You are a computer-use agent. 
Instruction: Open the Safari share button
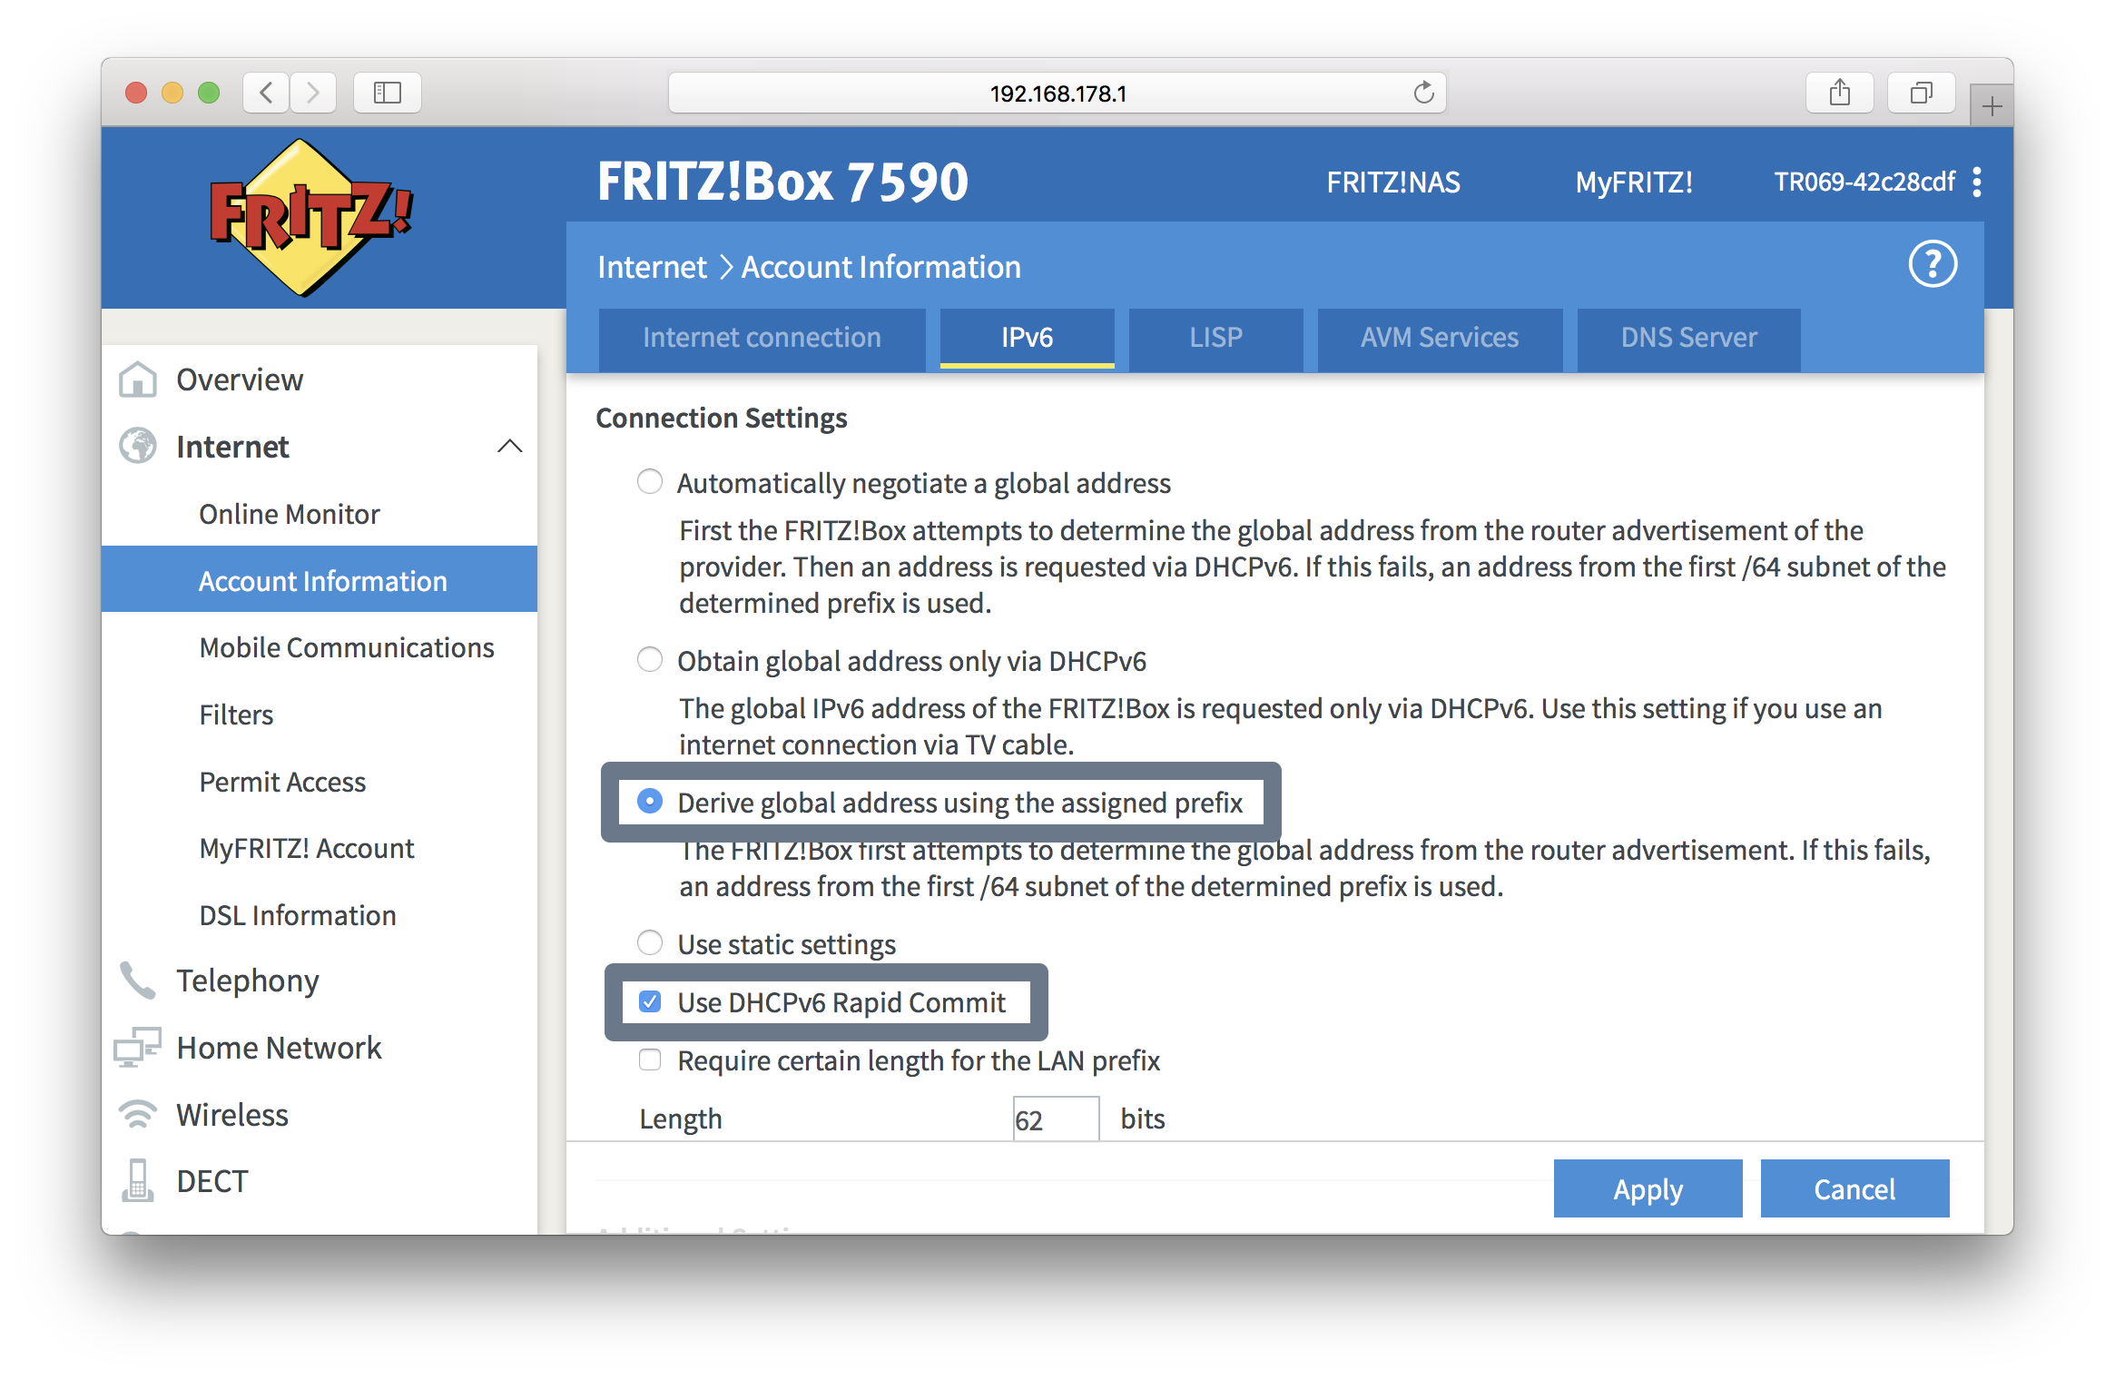coord(1840,93)
